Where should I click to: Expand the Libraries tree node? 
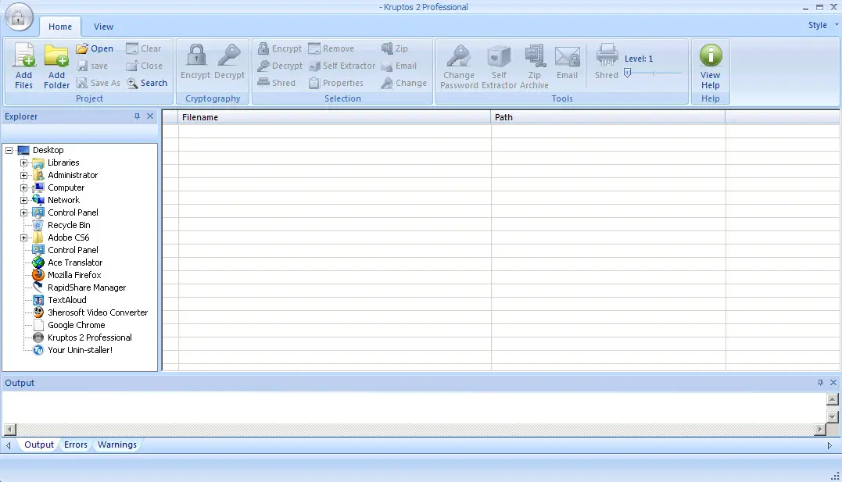coord(23,162)
